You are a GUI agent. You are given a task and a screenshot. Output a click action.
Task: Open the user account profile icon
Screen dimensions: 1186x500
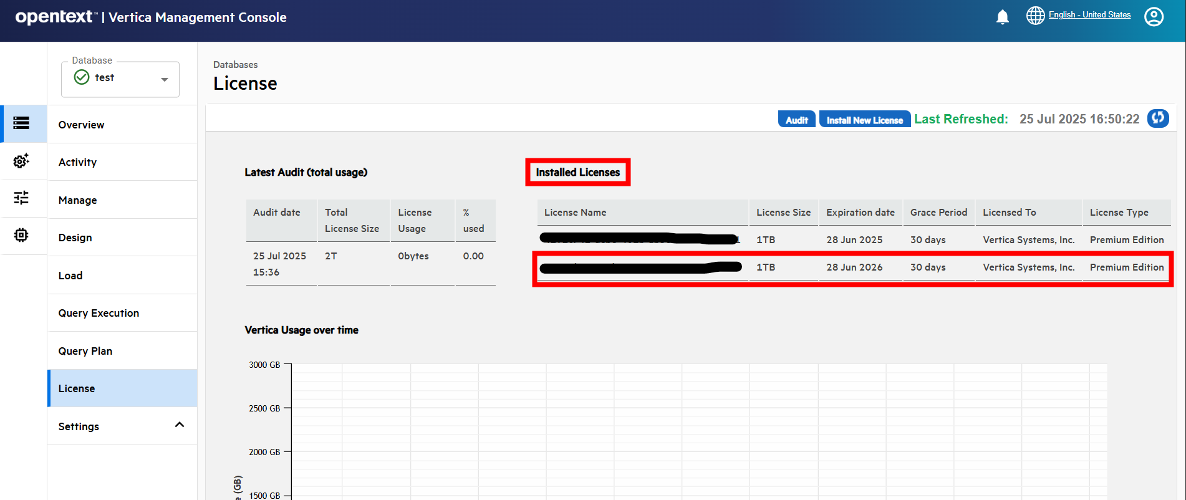click(x=1153, y=17)
